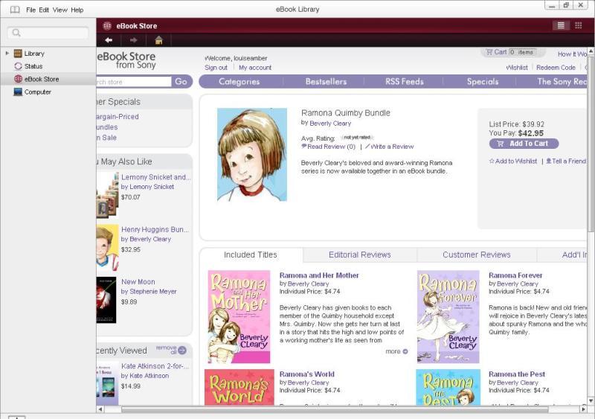Open New Moon title link
This screenshot has height=419, width=595.
pyautogui.click(x=138, y=282)
